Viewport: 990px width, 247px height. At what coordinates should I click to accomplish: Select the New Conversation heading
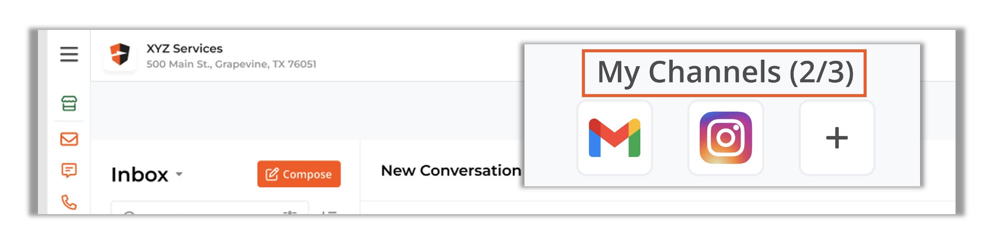pos(451,171)
